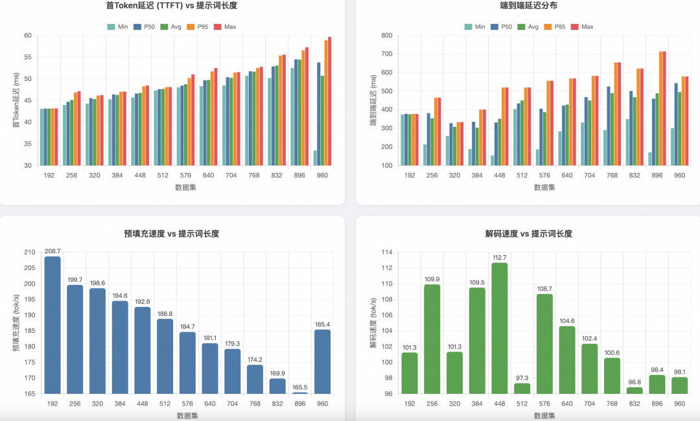This screenshot has height=421, width=700.
Task: Select the 384 bar in 解码速度 chart
Action: [477, 341]
